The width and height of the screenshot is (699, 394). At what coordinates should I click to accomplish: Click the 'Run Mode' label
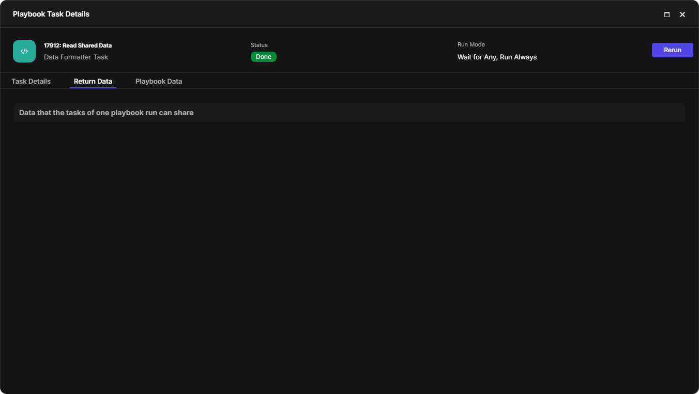[471, 44]
